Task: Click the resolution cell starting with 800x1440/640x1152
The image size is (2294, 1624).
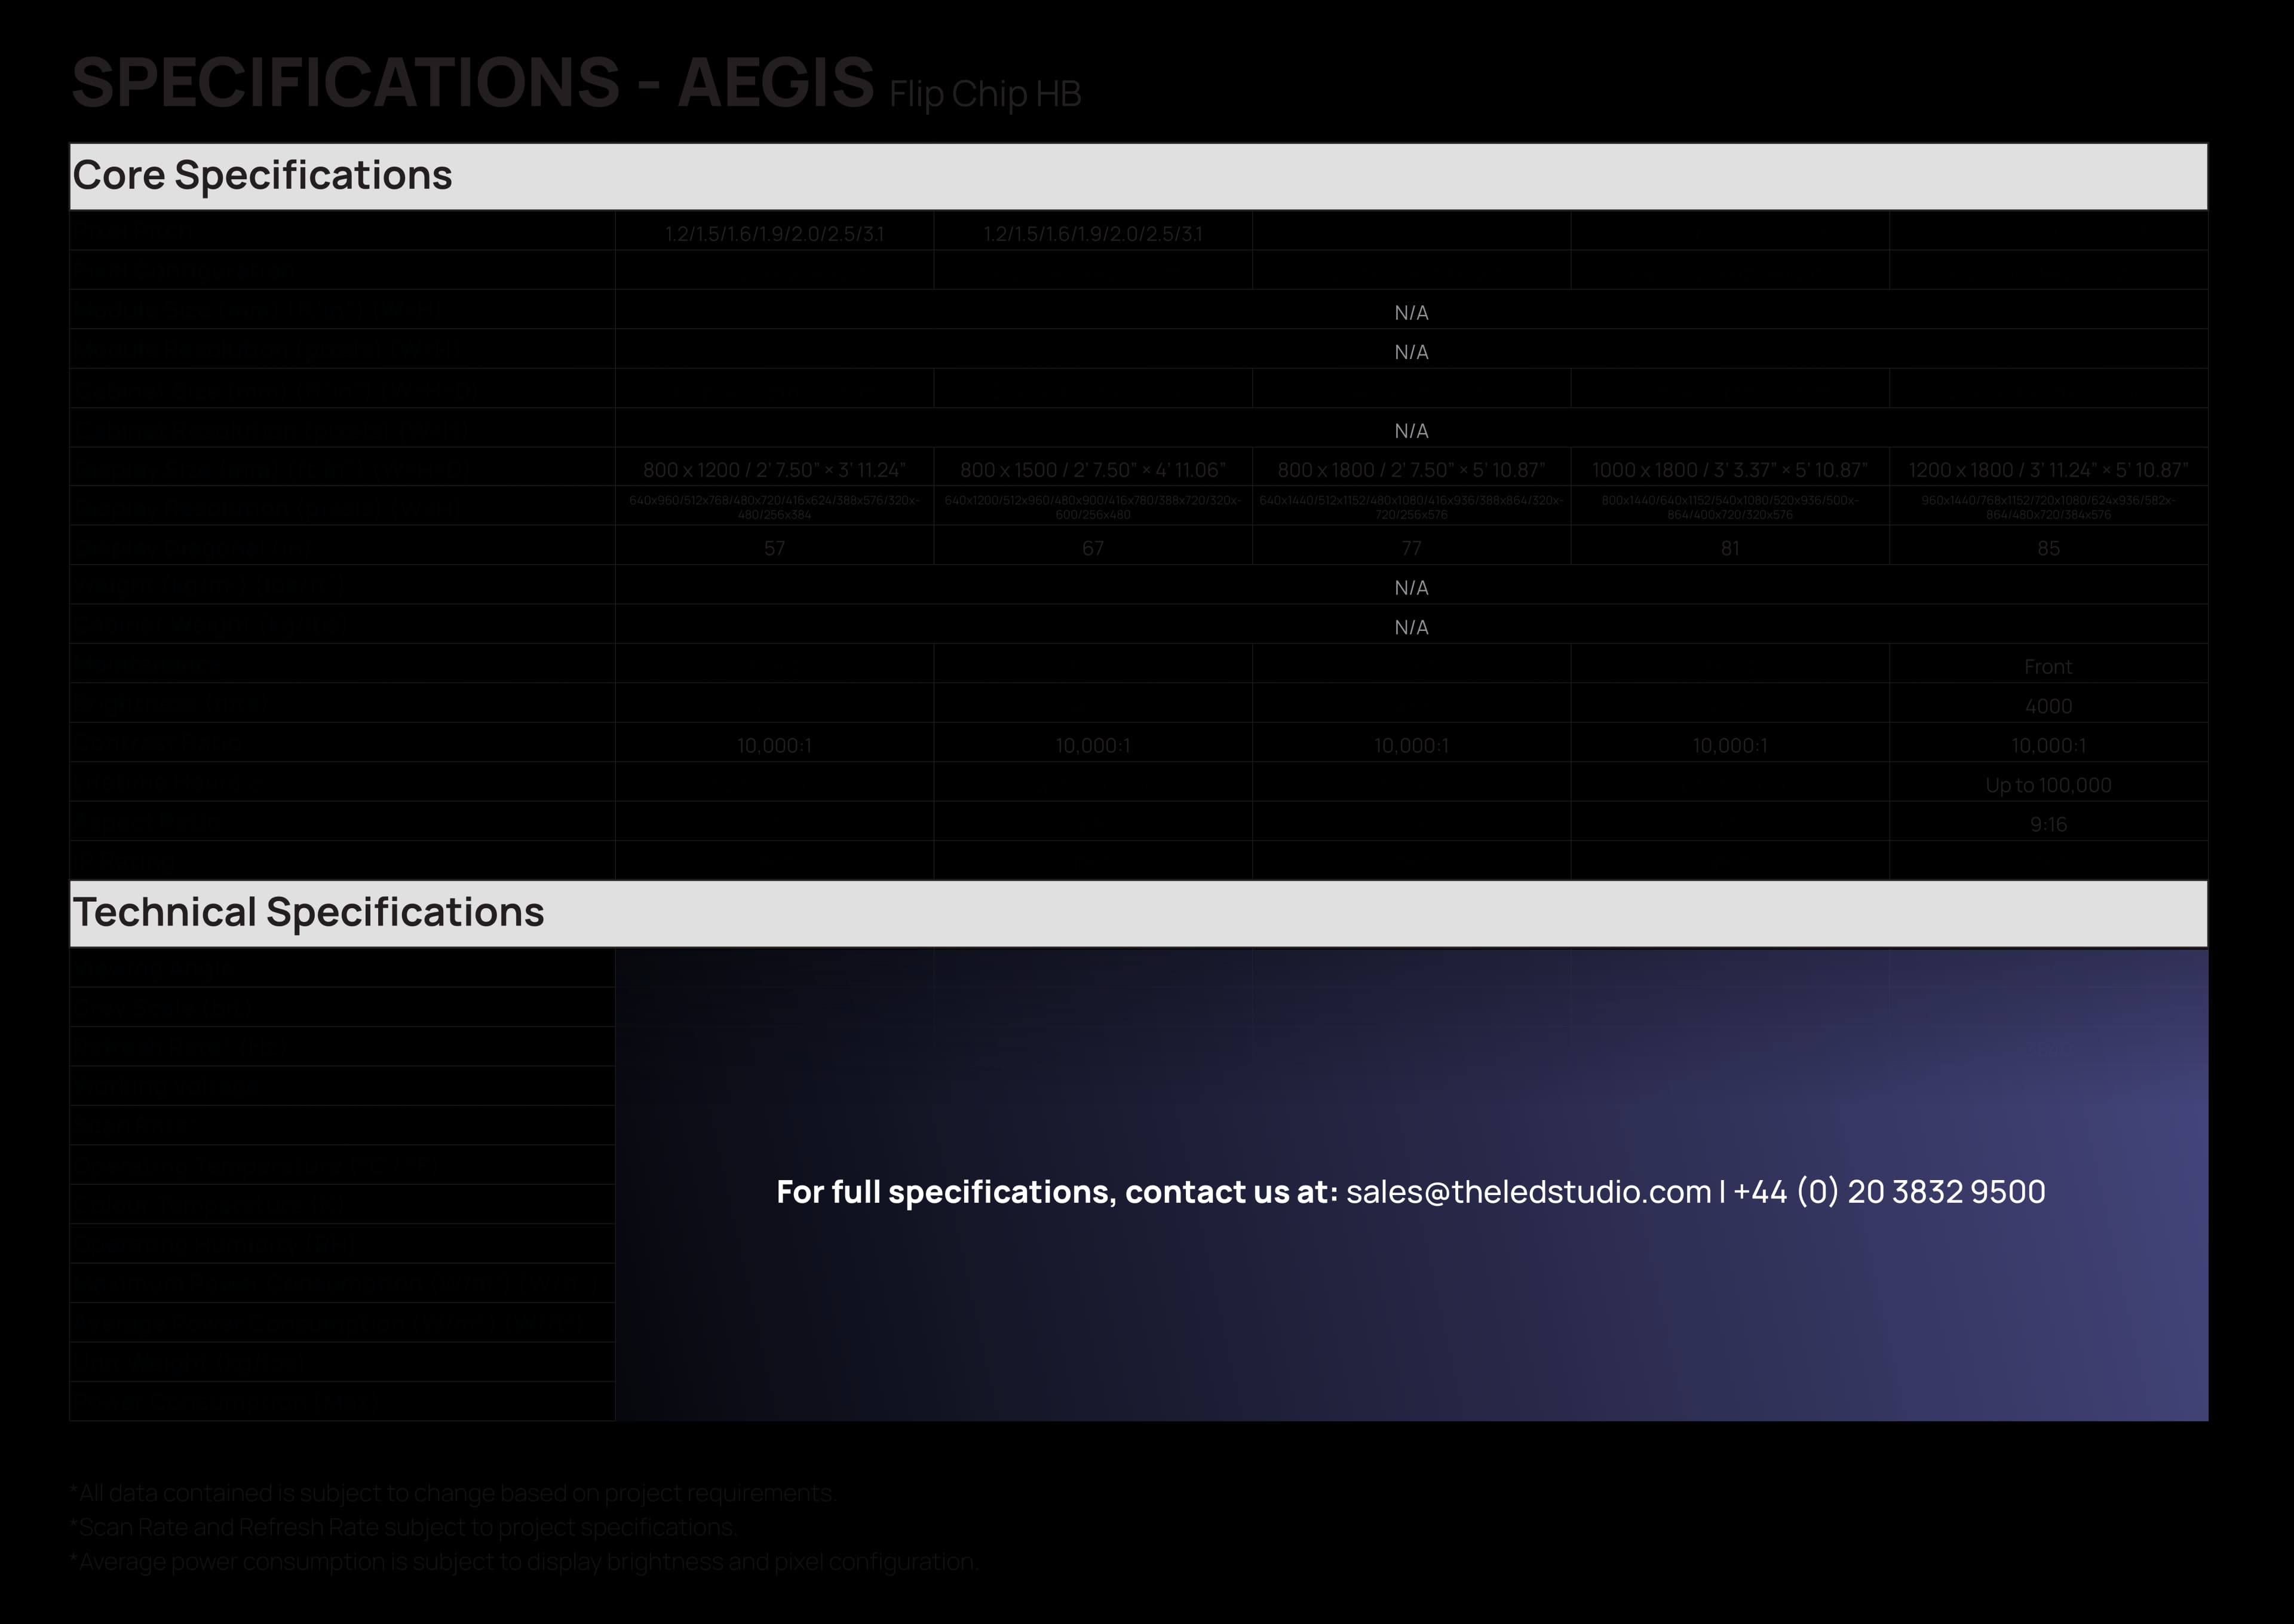Action: tap(1729, 507)
